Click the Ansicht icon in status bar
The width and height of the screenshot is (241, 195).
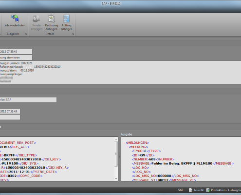point(191,190)
